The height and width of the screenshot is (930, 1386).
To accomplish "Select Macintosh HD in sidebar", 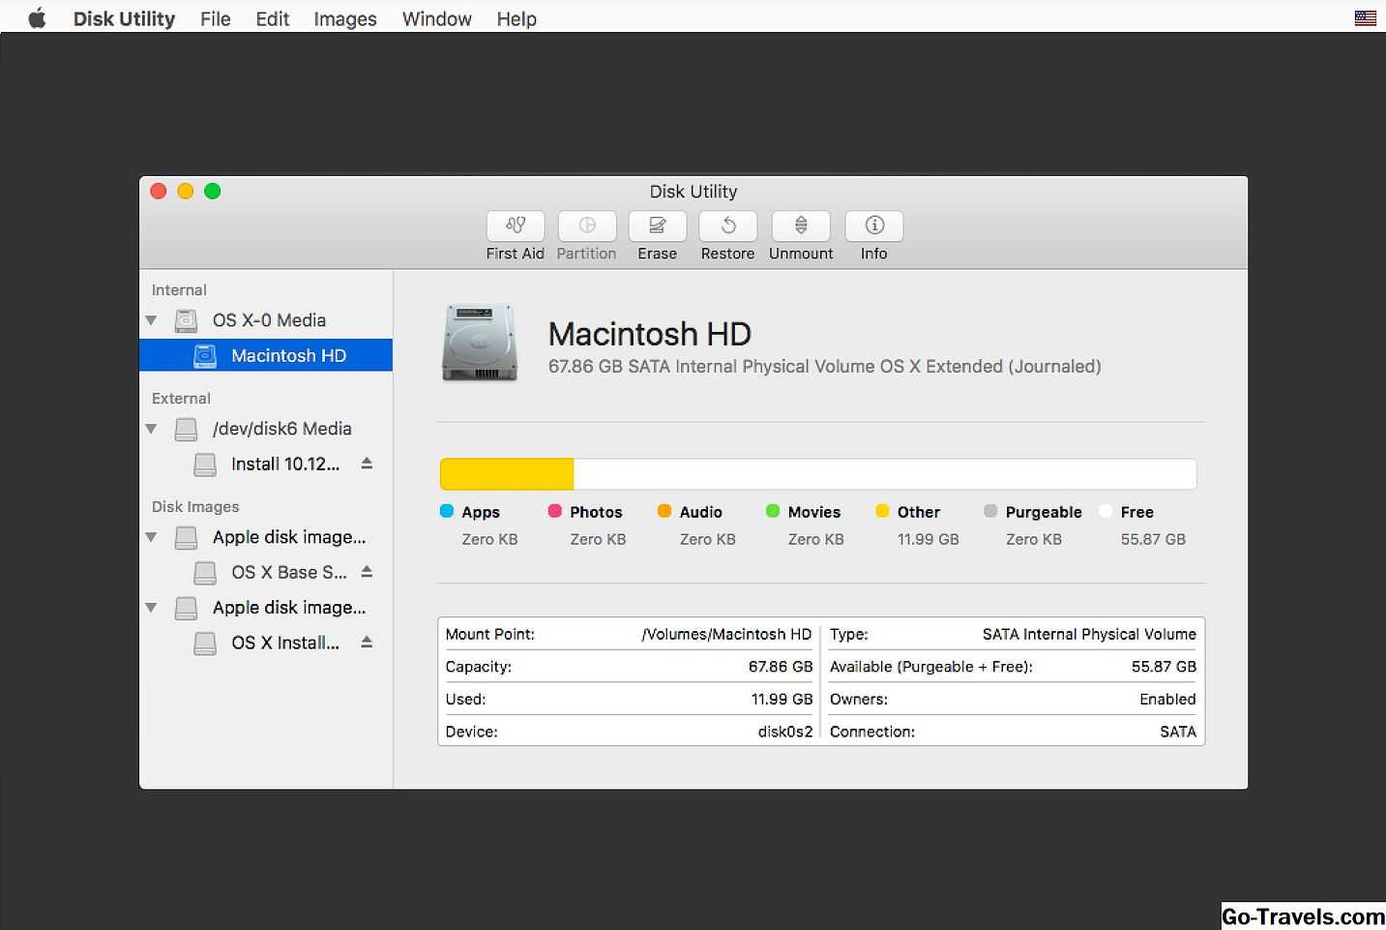I will click(x=287, y=355).
